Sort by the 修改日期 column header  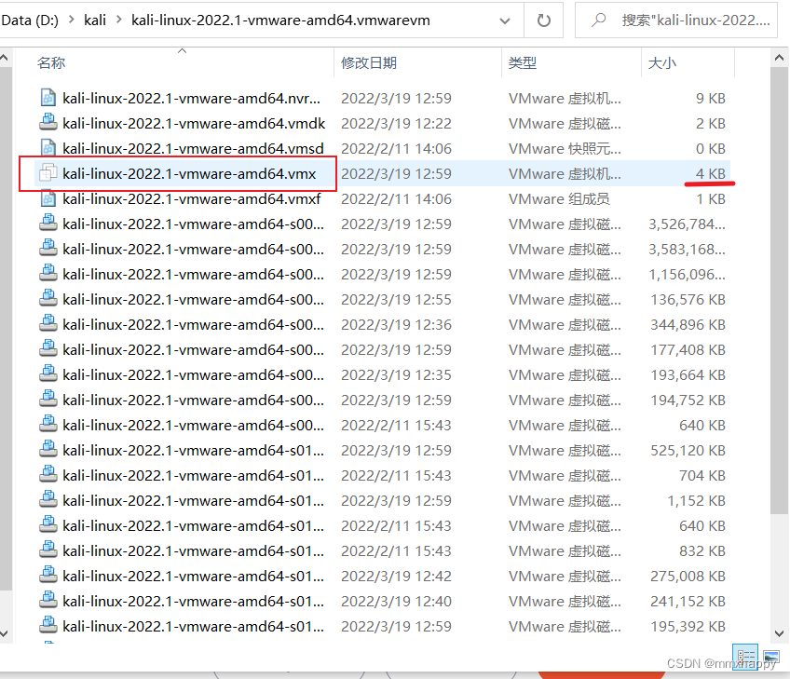(369, 63)
